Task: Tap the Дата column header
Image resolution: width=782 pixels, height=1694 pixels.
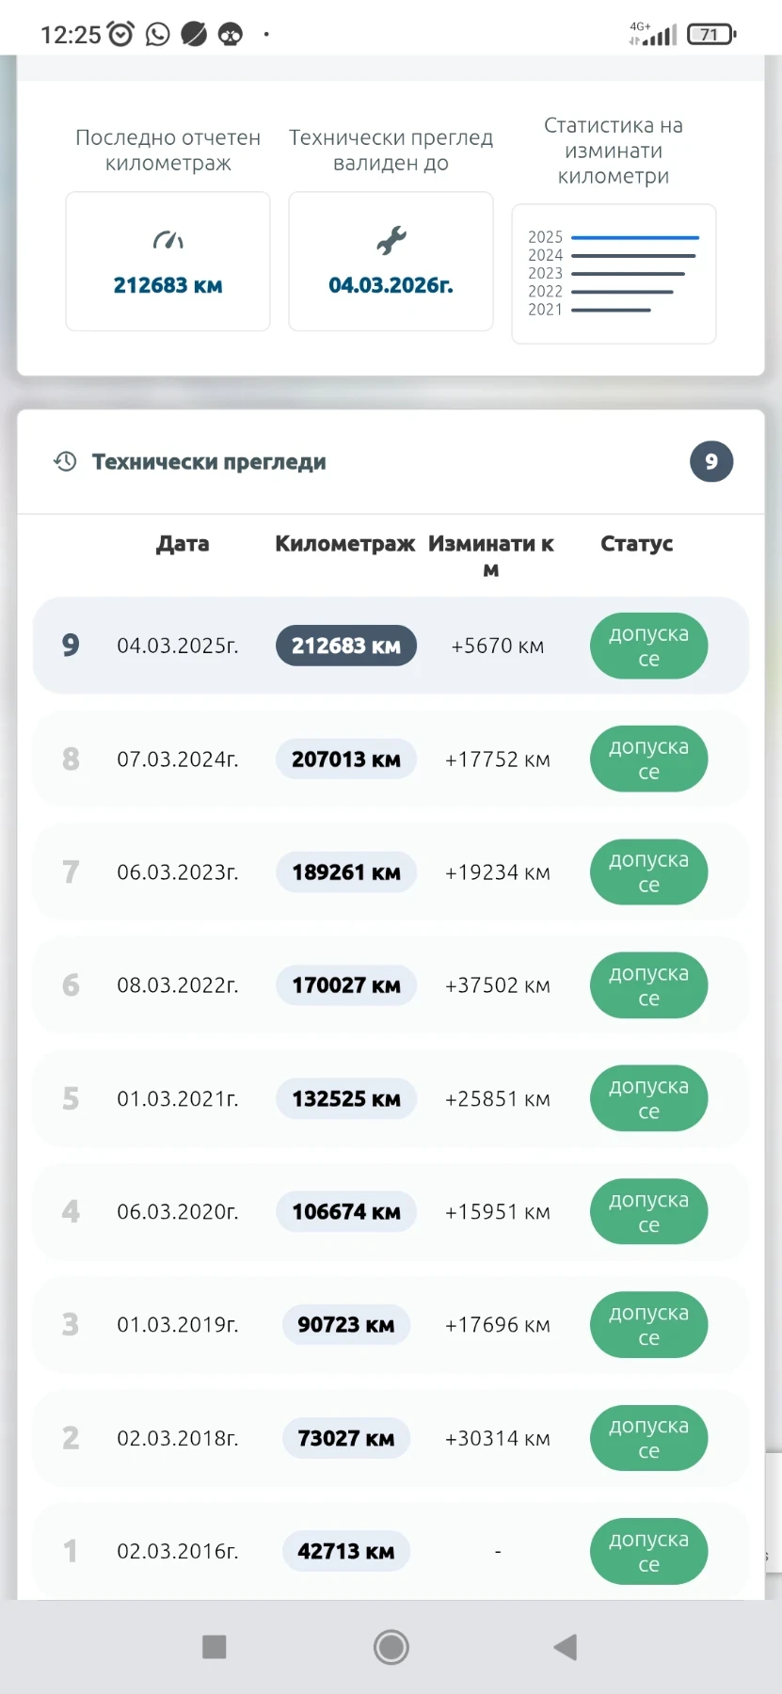Action: coord(183,544)
